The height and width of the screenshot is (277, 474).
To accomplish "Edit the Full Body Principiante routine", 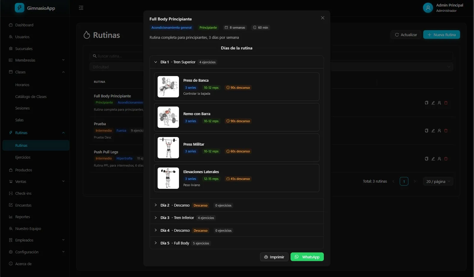I will pyautogui.click(x=433, y=103).
